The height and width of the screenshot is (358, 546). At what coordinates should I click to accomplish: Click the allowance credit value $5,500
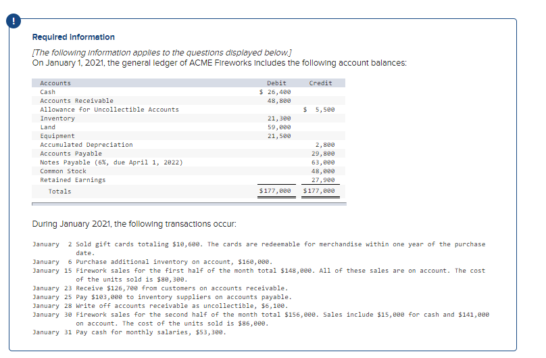coord(319,110)
